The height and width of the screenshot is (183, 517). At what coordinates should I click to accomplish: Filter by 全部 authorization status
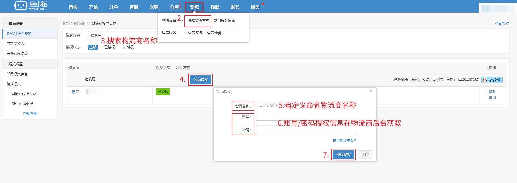coord(93,47)
